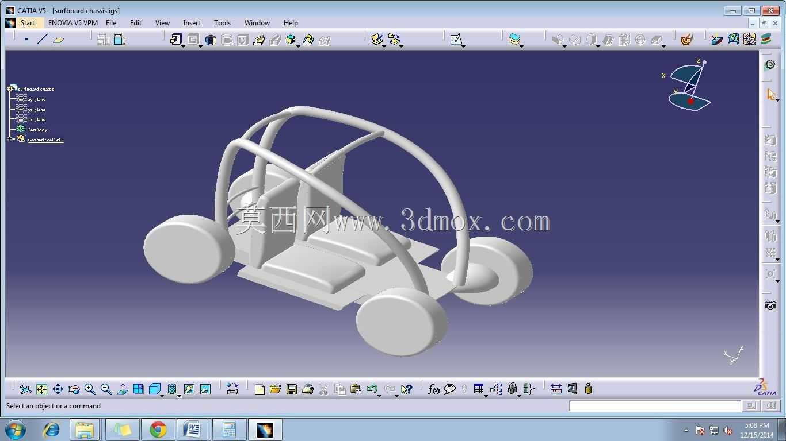Click the Zoom Out magnifier
This screenshot has height=441, width=786.
pyautogui.click(x=106, y=389)
